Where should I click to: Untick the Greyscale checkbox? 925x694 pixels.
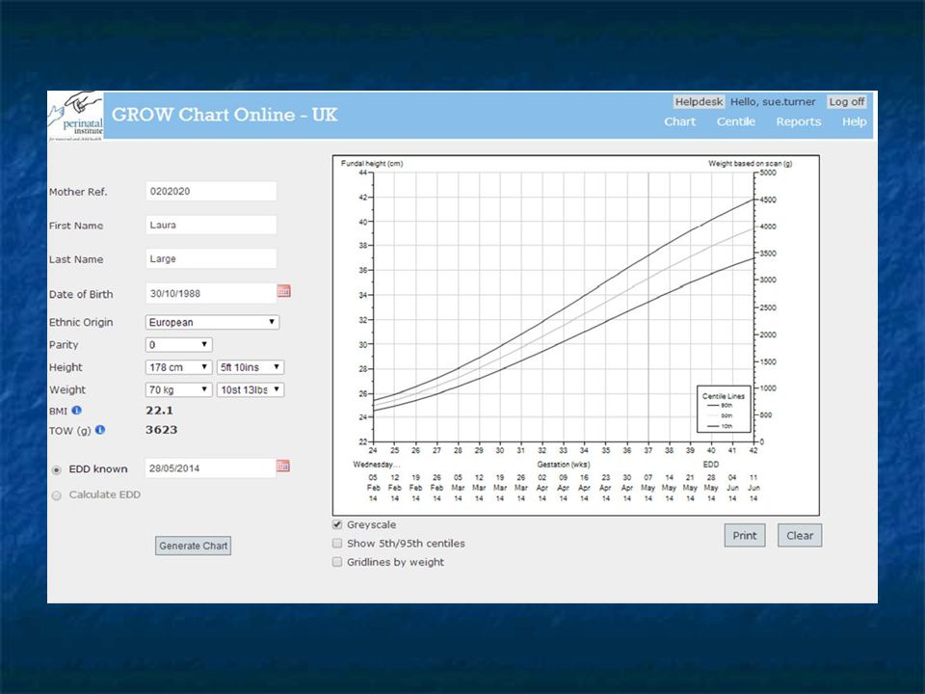[x=337, y=524]
